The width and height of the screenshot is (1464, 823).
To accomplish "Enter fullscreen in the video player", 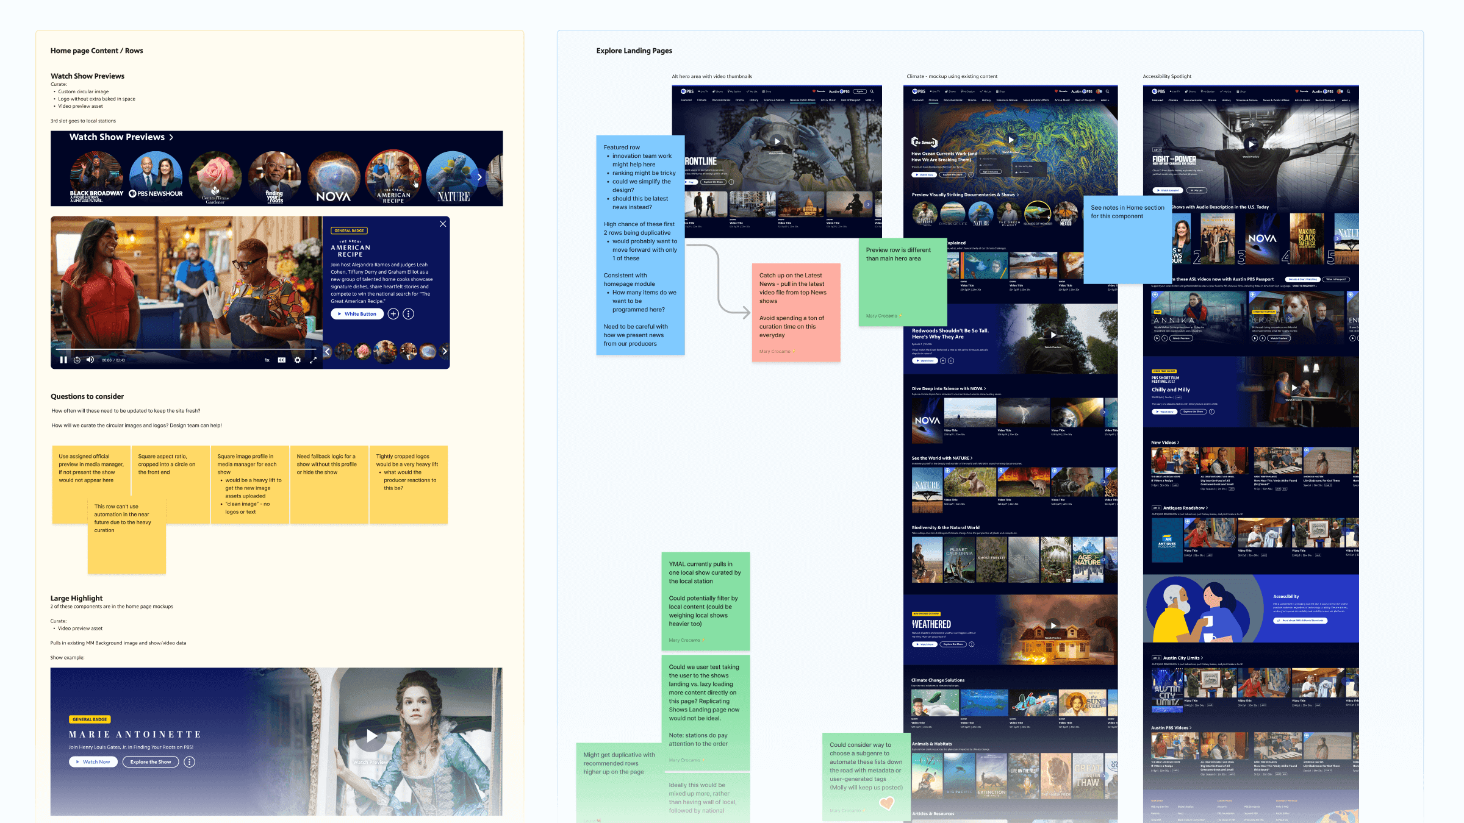I will point(313,360).
